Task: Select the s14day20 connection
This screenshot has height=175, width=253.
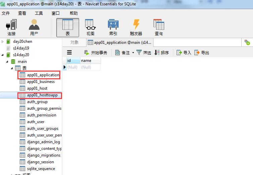Action: click(21, 55)
